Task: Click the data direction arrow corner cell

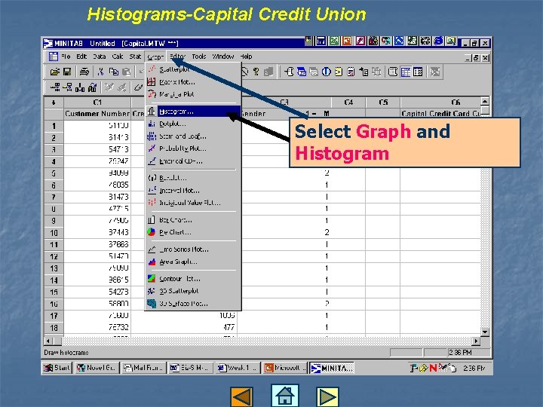Action: 54,103
